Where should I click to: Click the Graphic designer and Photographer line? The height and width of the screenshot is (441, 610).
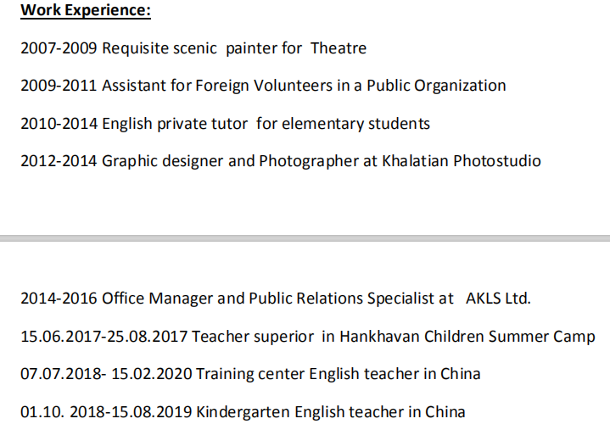click(x=280, y=160)
